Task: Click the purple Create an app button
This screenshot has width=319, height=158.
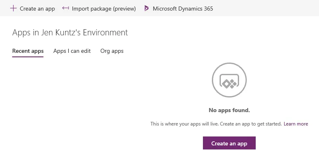Action: click(229, 143)
